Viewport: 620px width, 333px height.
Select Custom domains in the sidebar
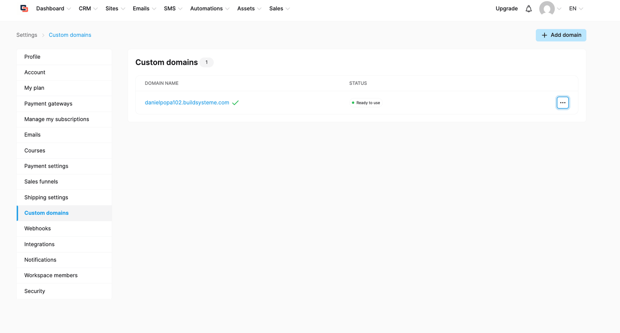(64, 213)
